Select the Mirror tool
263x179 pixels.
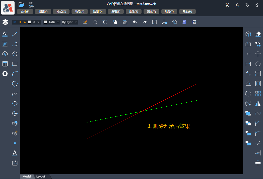[x=258, y=103]
